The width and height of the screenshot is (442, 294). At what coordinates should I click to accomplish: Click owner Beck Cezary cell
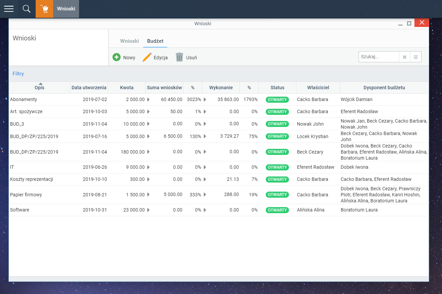tap(310, 152)
